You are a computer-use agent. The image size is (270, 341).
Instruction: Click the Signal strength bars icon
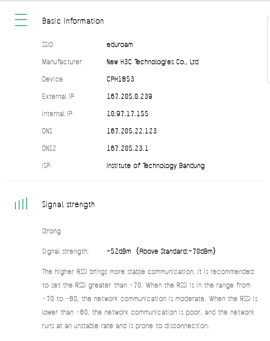[x=21, y=204]
